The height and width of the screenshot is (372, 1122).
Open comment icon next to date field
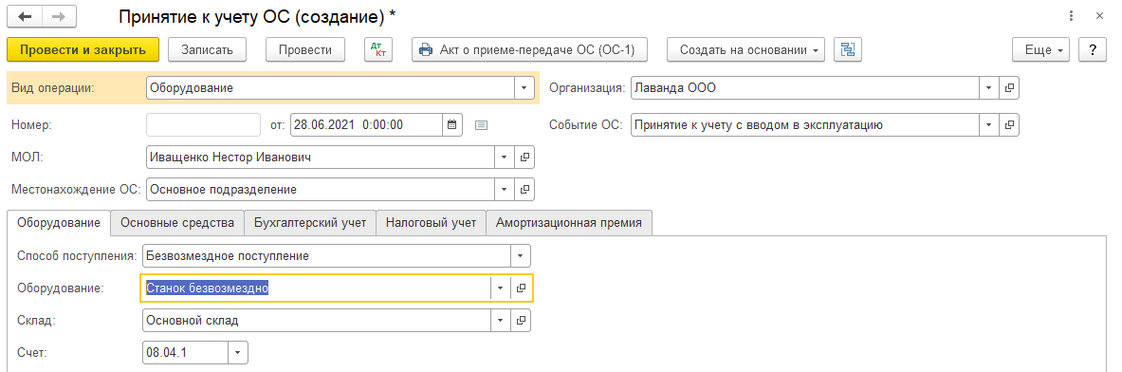(x=482, y=125)
